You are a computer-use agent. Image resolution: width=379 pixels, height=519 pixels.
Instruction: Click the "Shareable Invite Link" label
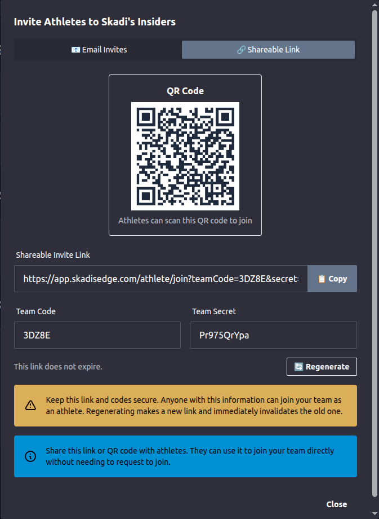[x=53, y=255]
